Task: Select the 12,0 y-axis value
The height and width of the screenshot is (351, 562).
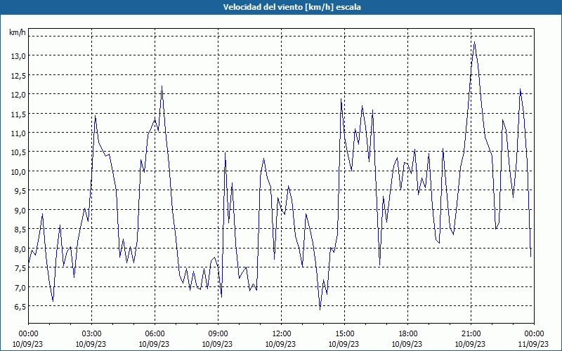Action: click(x=18, y=94)
